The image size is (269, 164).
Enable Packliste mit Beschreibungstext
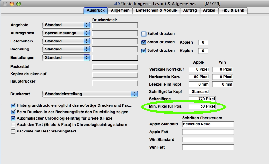tap(13, 131)
